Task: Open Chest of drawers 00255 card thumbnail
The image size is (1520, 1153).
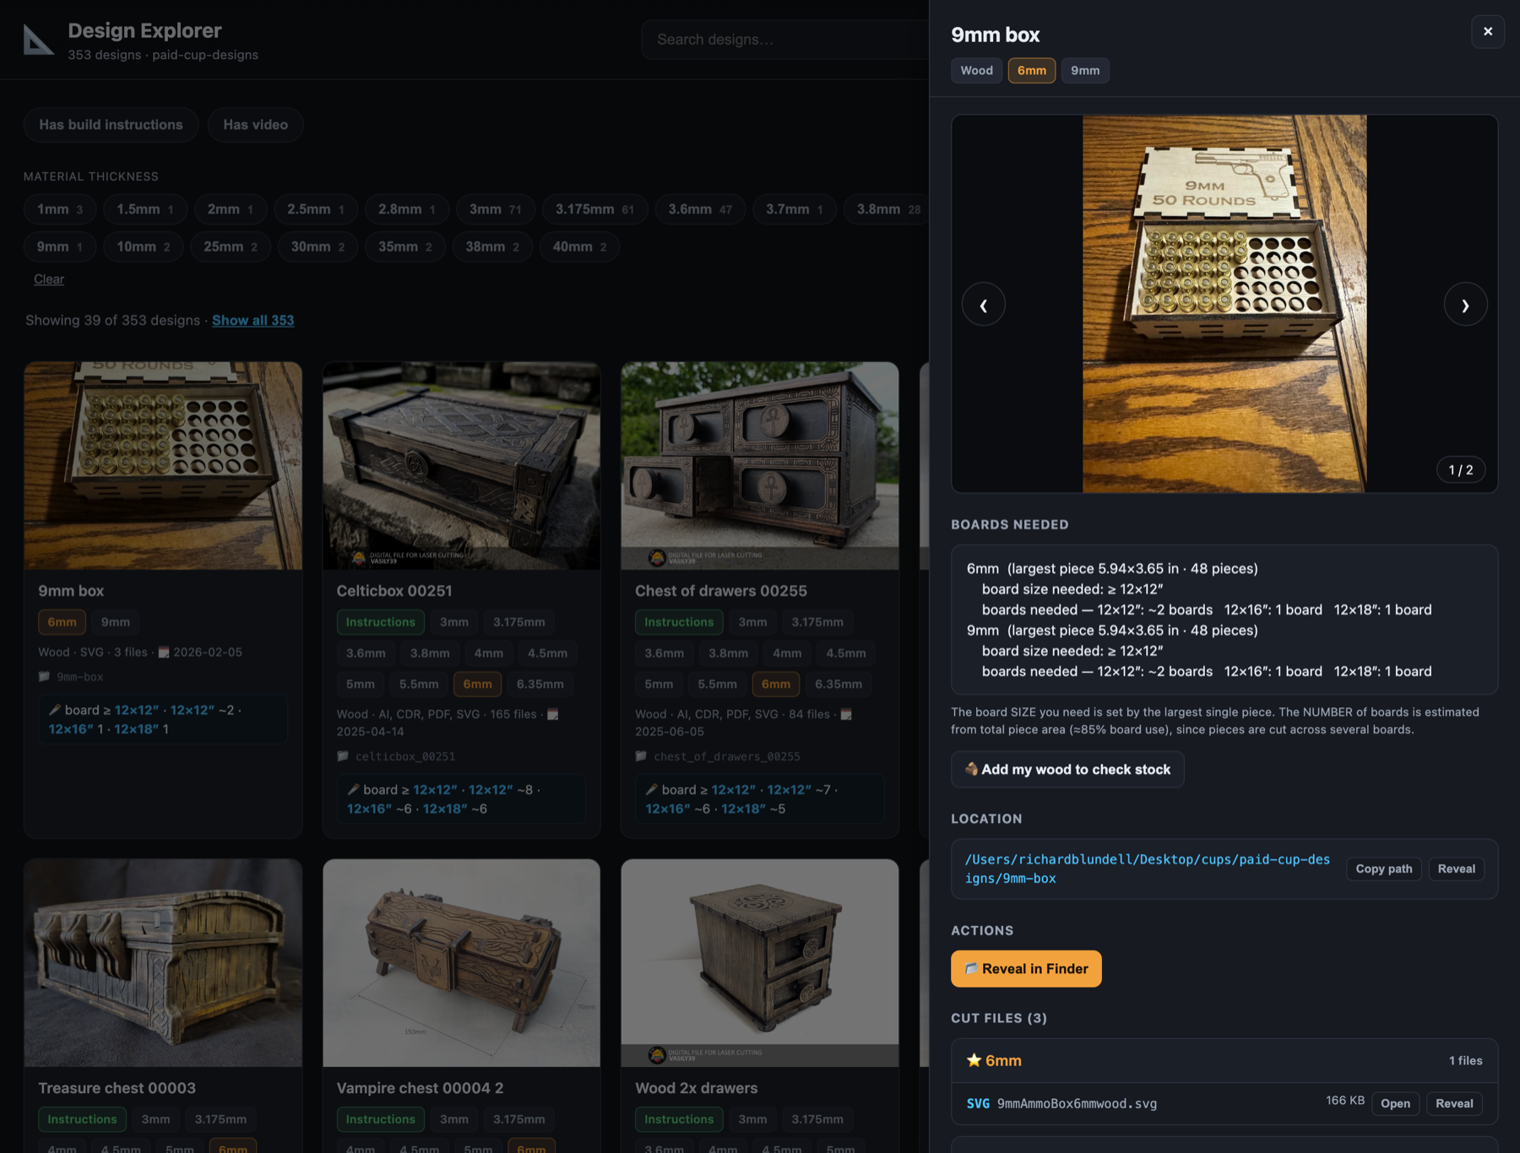Action: pos(760,466)
